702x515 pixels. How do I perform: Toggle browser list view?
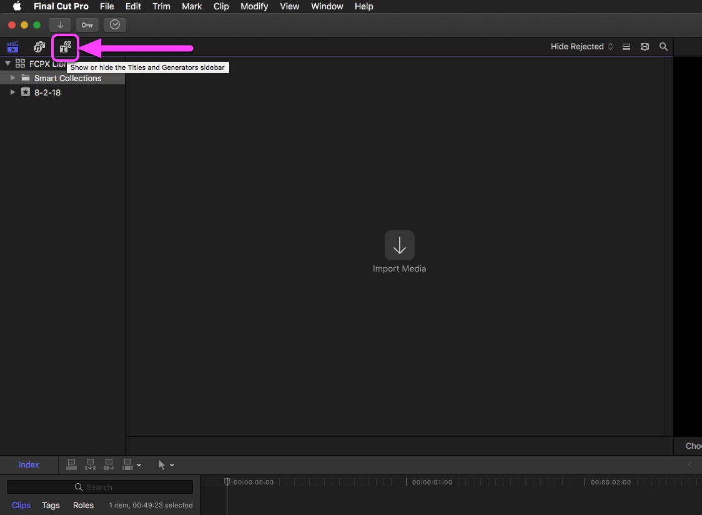626,46
